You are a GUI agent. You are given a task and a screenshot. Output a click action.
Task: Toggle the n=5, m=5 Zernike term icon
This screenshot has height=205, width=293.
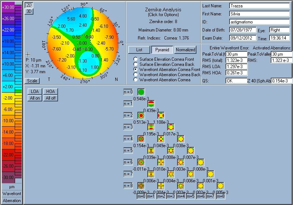coord(191,150)
